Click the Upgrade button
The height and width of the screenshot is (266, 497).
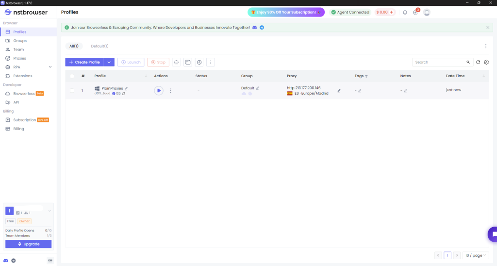[29, 244]
